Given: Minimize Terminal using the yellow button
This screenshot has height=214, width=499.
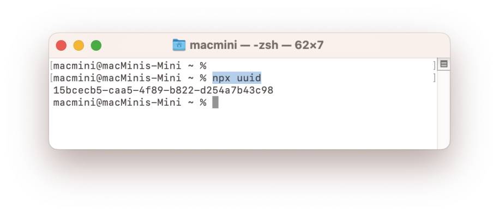Looking at the screenshot, I should click(x=79, y=46).
